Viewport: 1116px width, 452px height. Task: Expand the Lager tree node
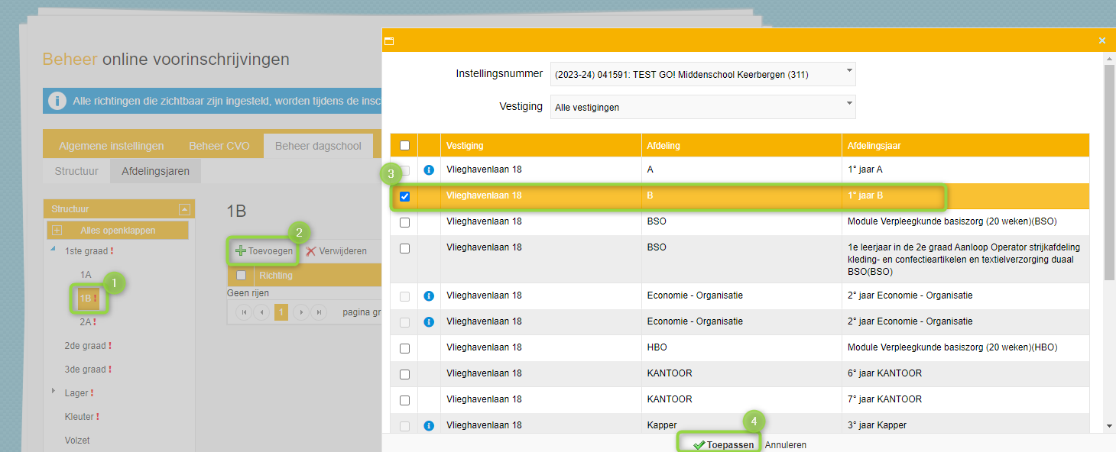[54, 392]
